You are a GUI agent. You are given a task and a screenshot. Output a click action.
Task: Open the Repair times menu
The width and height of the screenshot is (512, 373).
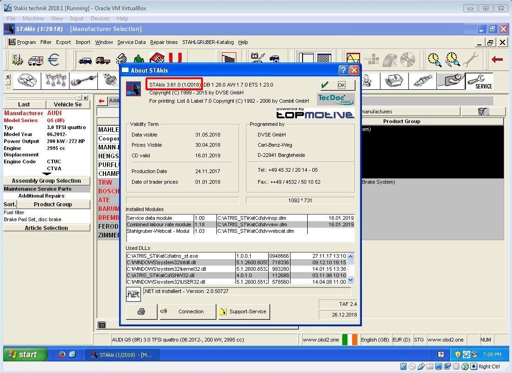click(164, 42)
